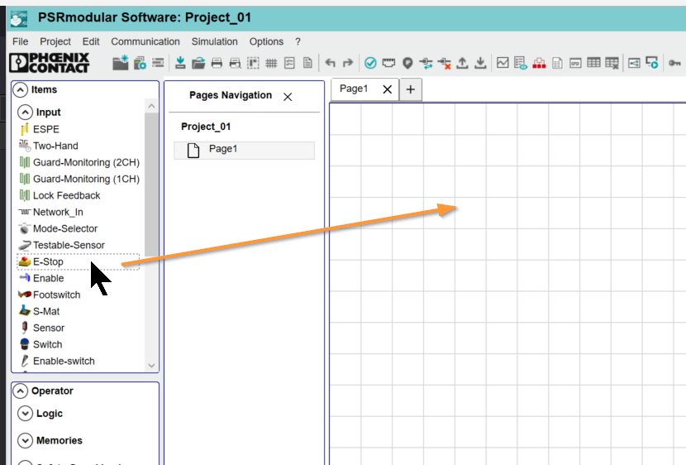
Task: Select Guard-Monitoring (1CH) item
Action: click(79, 179)
